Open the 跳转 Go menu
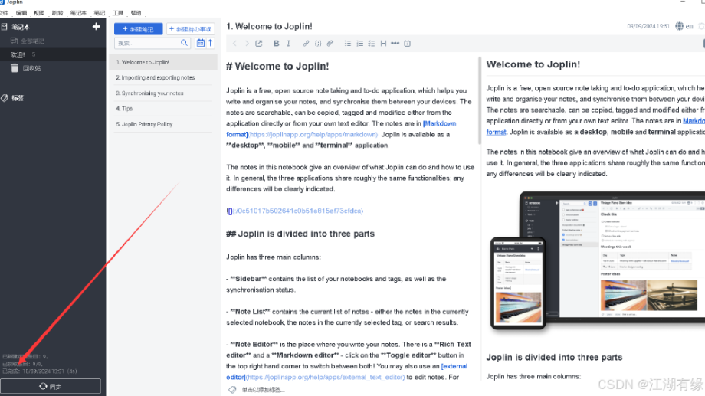 pos(57,13)
